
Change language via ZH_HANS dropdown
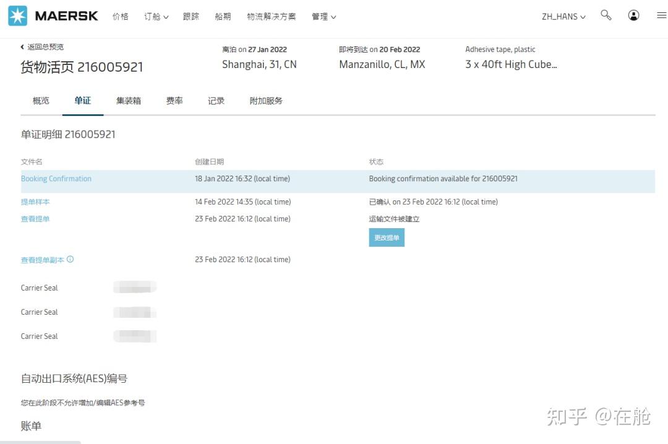tap(562, 17)
